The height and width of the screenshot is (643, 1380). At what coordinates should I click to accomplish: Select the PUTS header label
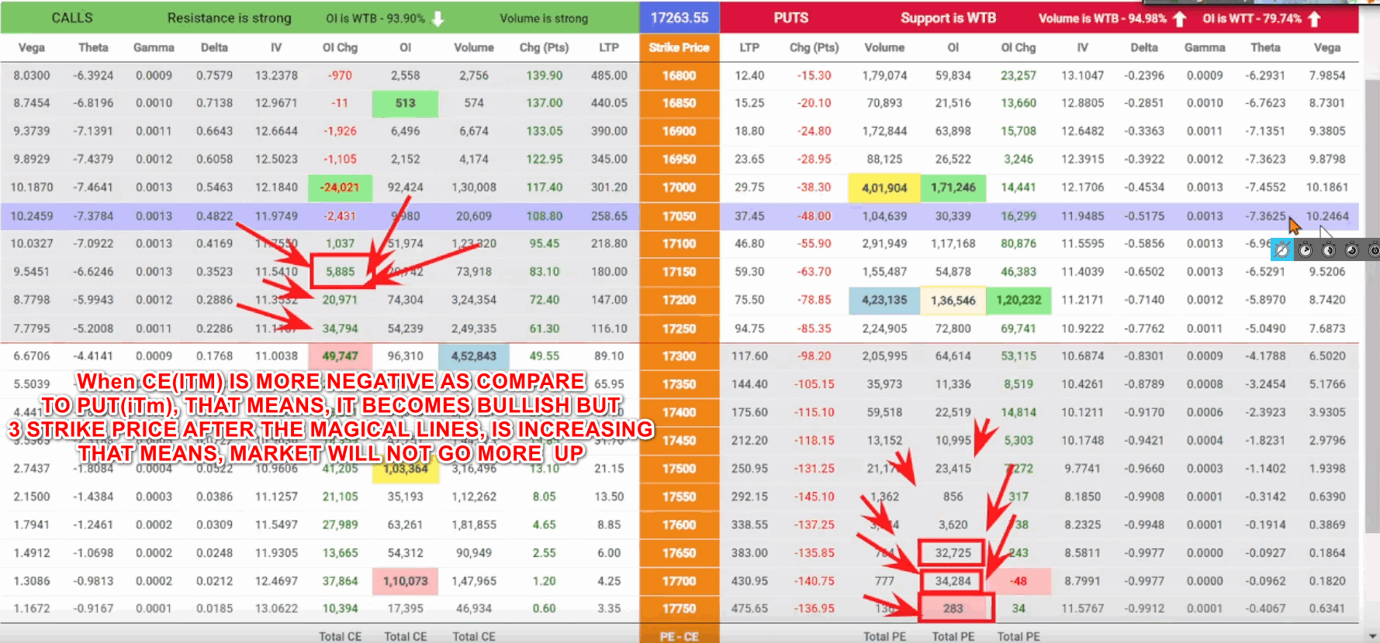[x=790, y=18]
